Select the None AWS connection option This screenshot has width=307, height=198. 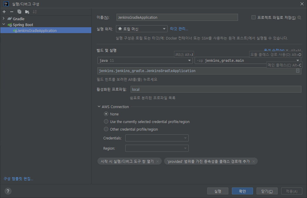pyautogui.click(x=106, y=114)
